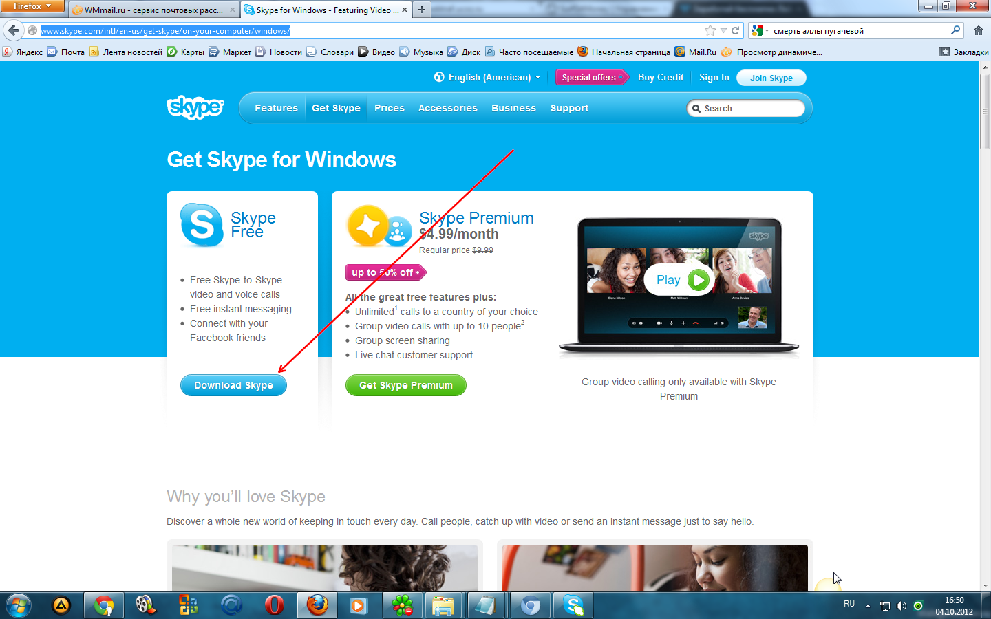Open media player icon in the taskbar
This screenshot has width=991, height=619.
click(358, 606)
